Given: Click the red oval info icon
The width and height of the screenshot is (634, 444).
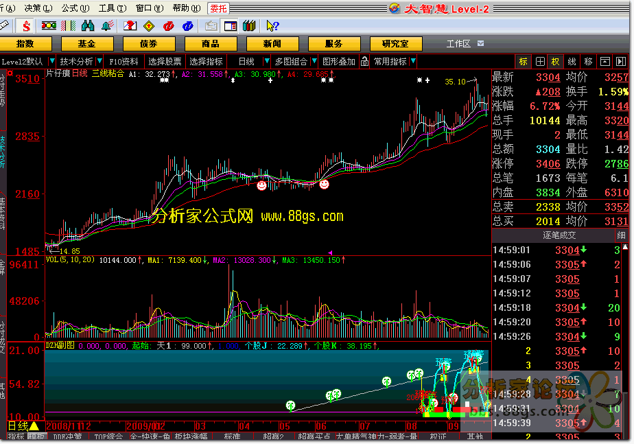Looking at the screenshot, I should click(168, 26).
